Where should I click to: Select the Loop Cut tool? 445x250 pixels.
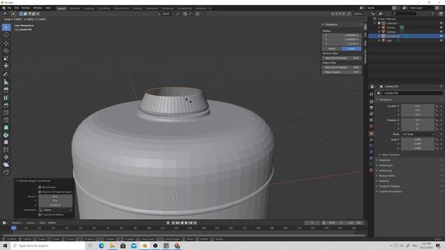coord(6,112)
